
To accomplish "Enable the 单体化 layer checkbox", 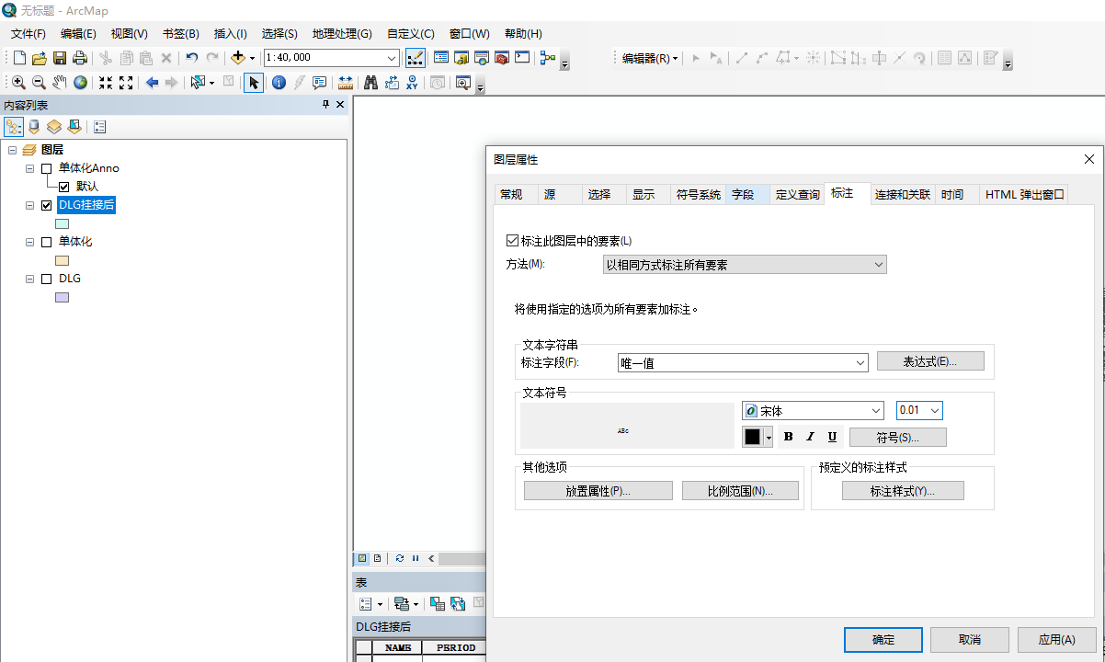I will (x=47, y=242).
